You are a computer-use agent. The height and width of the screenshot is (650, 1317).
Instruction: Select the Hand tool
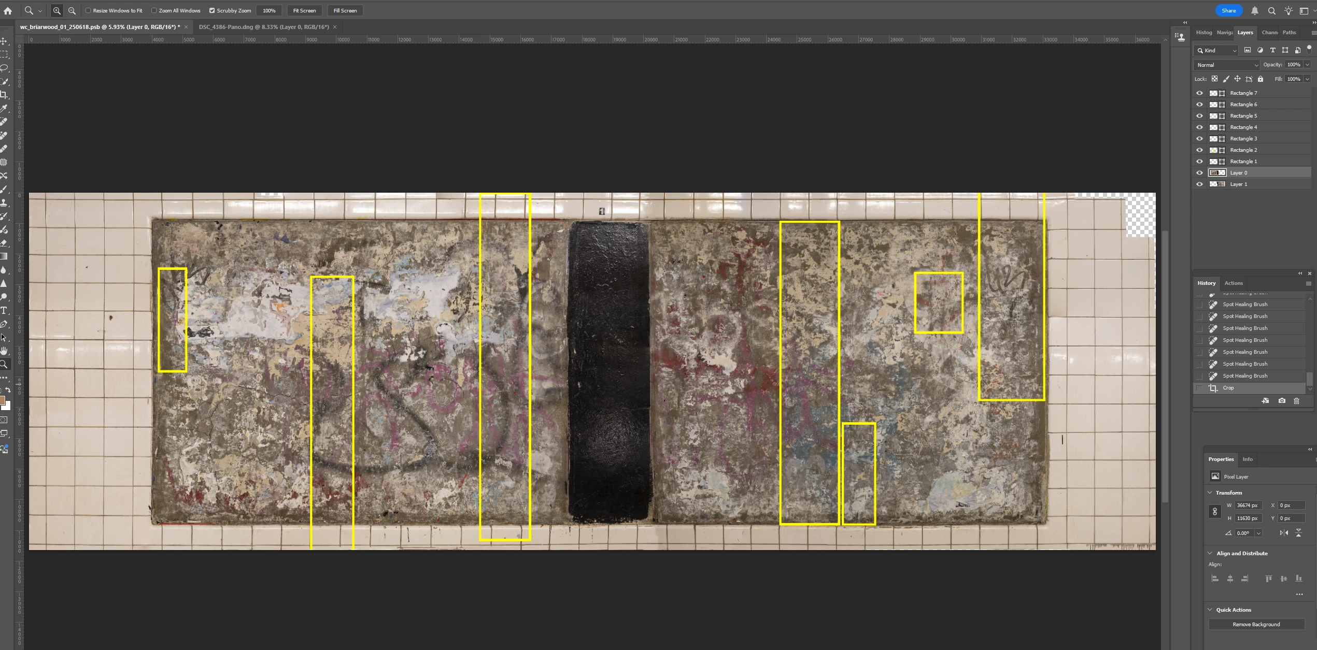tap(4, 351)
